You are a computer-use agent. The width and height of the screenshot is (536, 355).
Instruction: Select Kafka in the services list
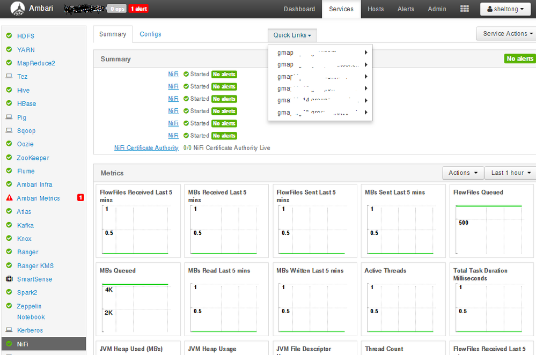pyautogui.click(x=25, y=225)
